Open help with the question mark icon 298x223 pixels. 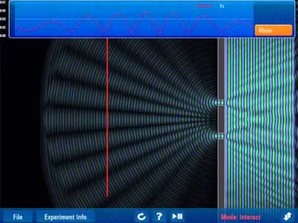[159, 216]
